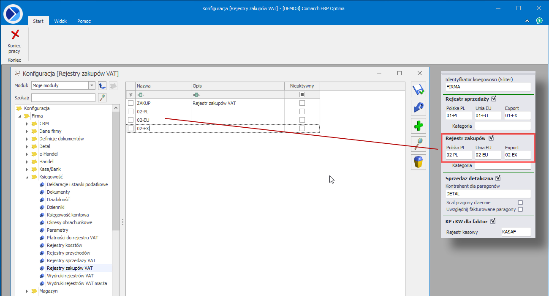Collapse the Księgowość tree branch

(x=27, y=177)
